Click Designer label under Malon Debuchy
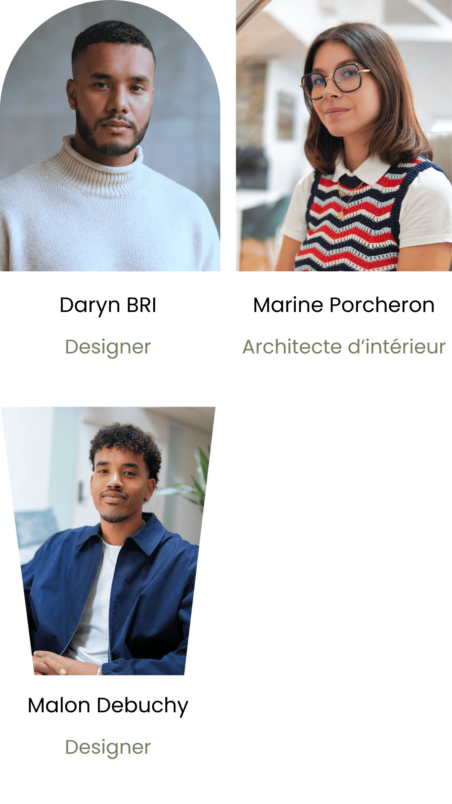 point(108,748)
